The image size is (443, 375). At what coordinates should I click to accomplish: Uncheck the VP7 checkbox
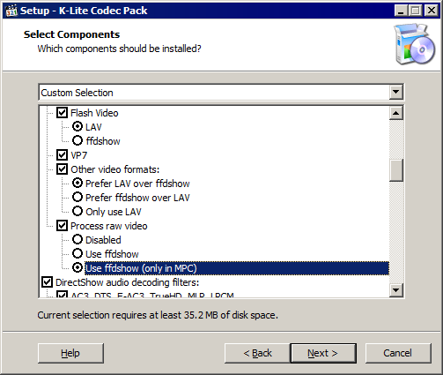click(x=62, y=155)
